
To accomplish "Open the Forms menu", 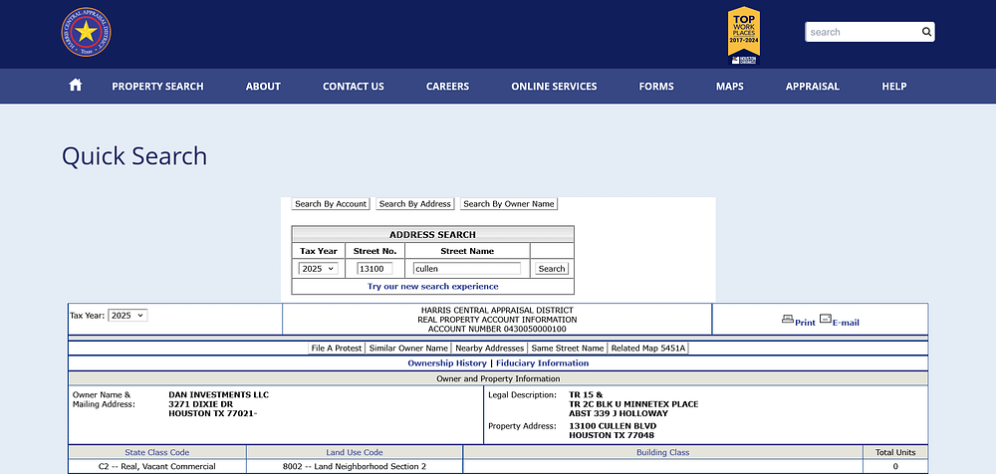I will click(x=656, y=87).
